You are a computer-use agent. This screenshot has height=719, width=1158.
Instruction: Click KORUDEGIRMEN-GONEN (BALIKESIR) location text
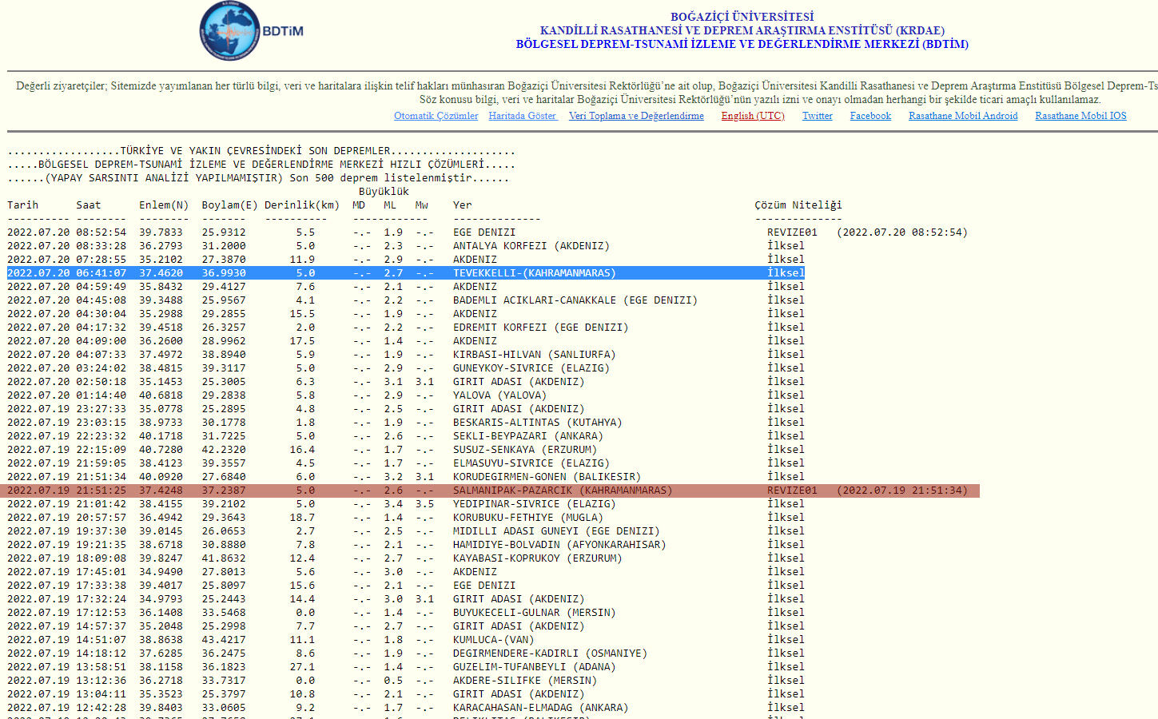(547, 477)
